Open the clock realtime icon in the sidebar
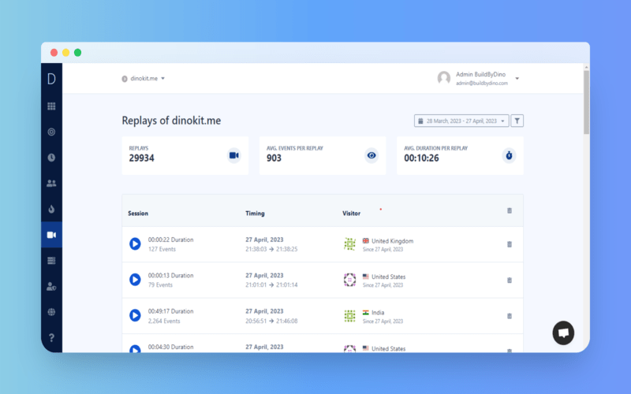631x394 pixels. [51, 158]
